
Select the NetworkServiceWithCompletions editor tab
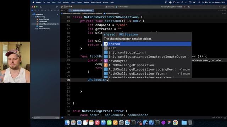[81, 11]
